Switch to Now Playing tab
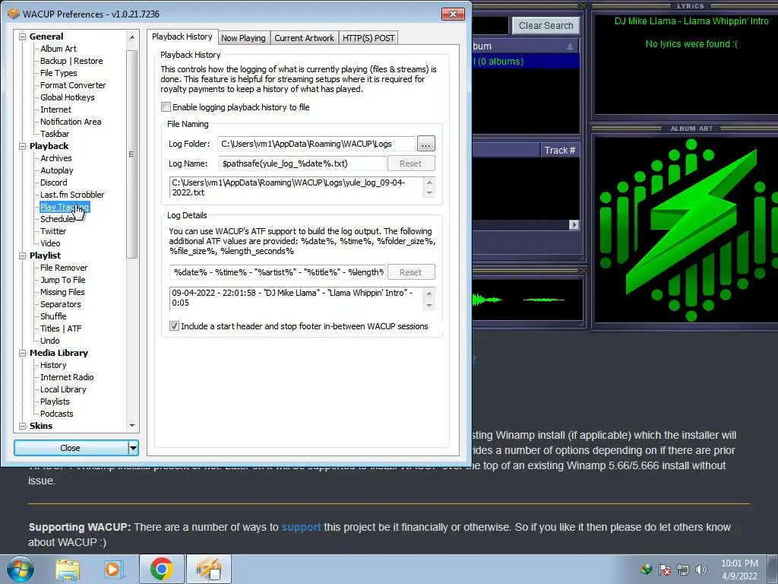The image size is (778, 584). 243,38
